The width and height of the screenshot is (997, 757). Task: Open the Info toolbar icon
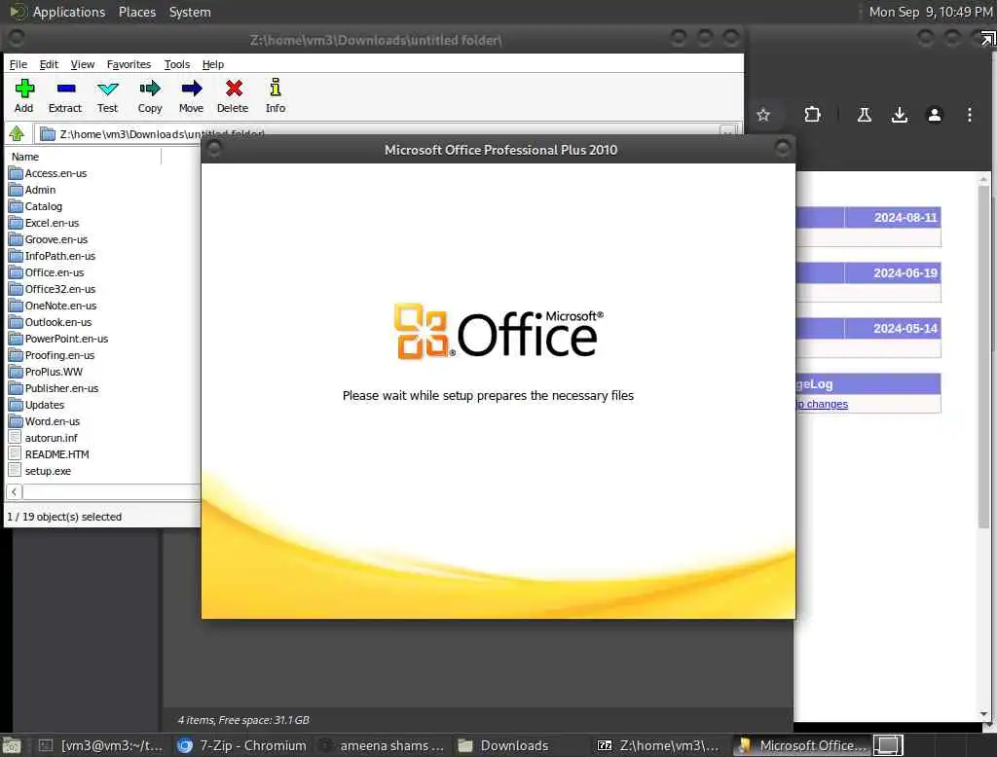[276, 96]
